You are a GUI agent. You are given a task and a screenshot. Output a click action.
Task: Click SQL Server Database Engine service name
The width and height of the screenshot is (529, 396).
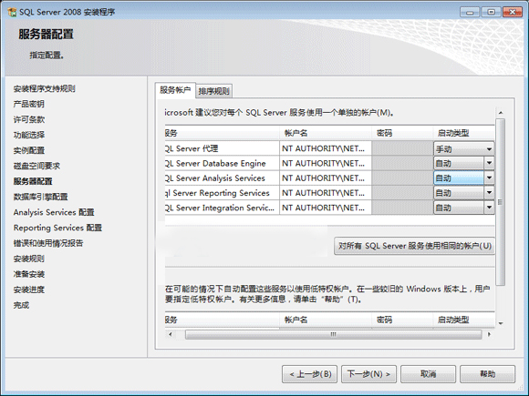pyautogui.click(x=215, y=164)
